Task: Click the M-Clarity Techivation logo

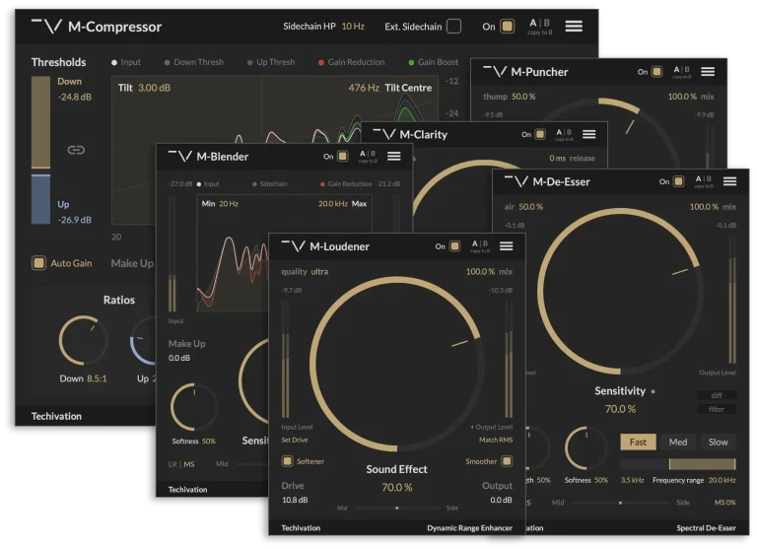Action: 384,134
